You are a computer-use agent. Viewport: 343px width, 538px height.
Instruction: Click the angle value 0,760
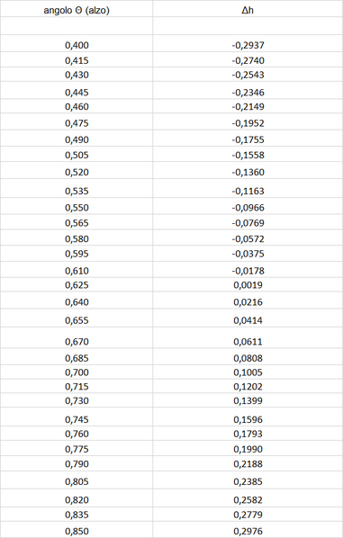77,434
